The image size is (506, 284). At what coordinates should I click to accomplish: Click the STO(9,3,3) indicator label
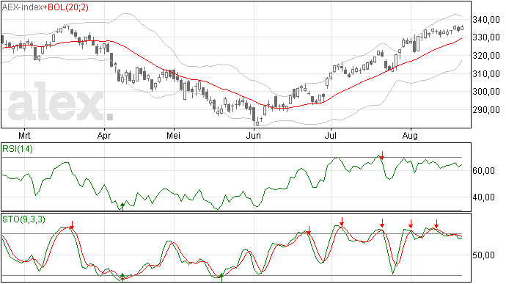click(x=24, y=219)
